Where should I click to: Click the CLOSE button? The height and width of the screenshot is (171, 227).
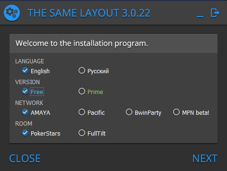25,158
